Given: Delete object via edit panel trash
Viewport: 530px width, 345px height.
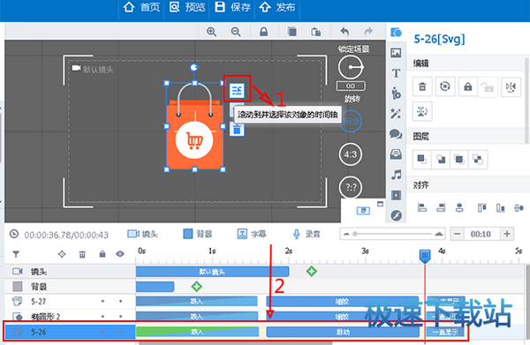Looking at the screenshot, I should pos(422,86).
